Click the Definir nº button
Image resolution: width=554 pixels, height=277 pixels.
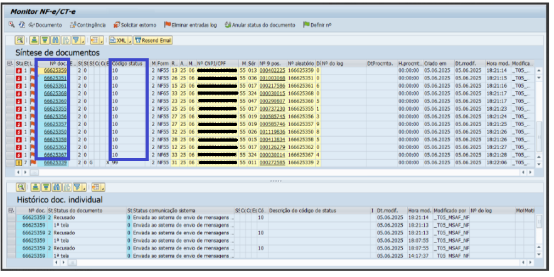(317, 25)
